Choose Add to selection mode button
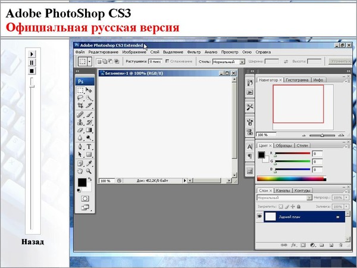357x268 pixels. pos(105,61)
